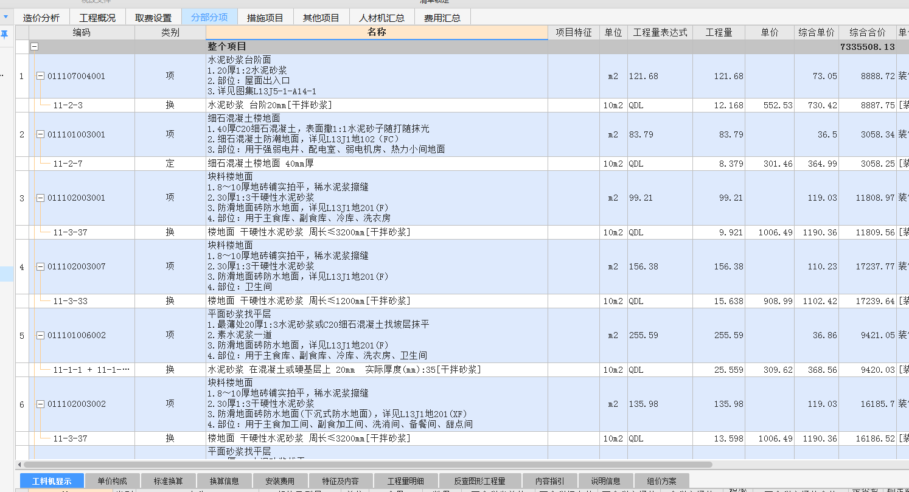Click the quantity expression cell 83.79

pyautogui.click(x=660, y=134)
